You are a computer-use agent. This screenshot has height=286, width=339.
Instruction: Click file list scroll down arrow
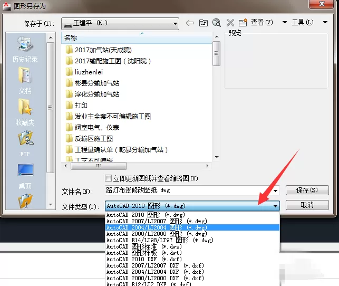point(217,157)
